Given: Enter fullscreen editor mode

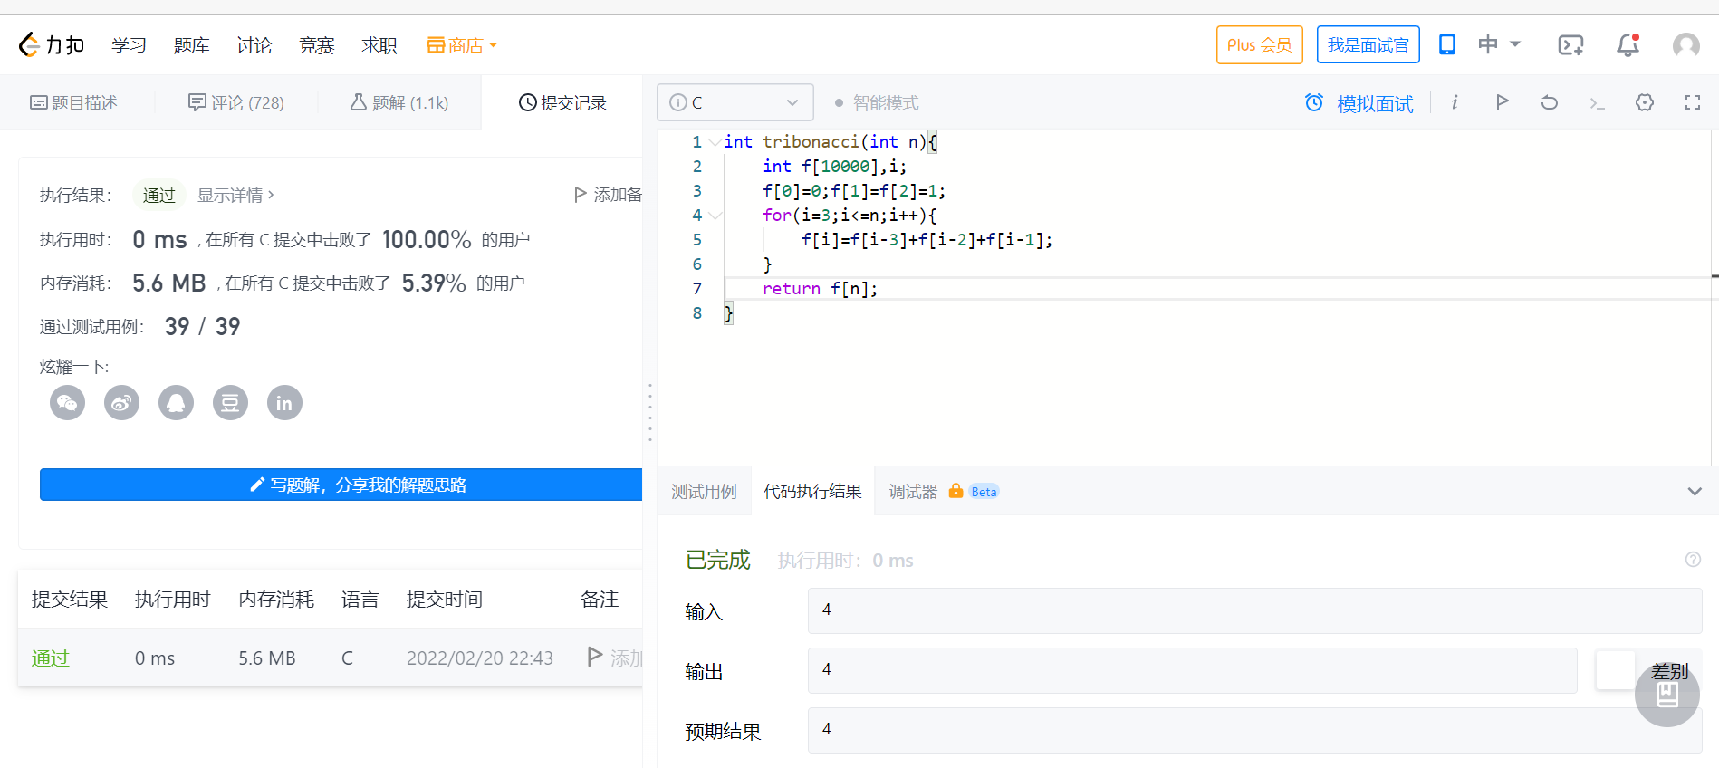Looking at the screenshot, I should click(1692, 102).
